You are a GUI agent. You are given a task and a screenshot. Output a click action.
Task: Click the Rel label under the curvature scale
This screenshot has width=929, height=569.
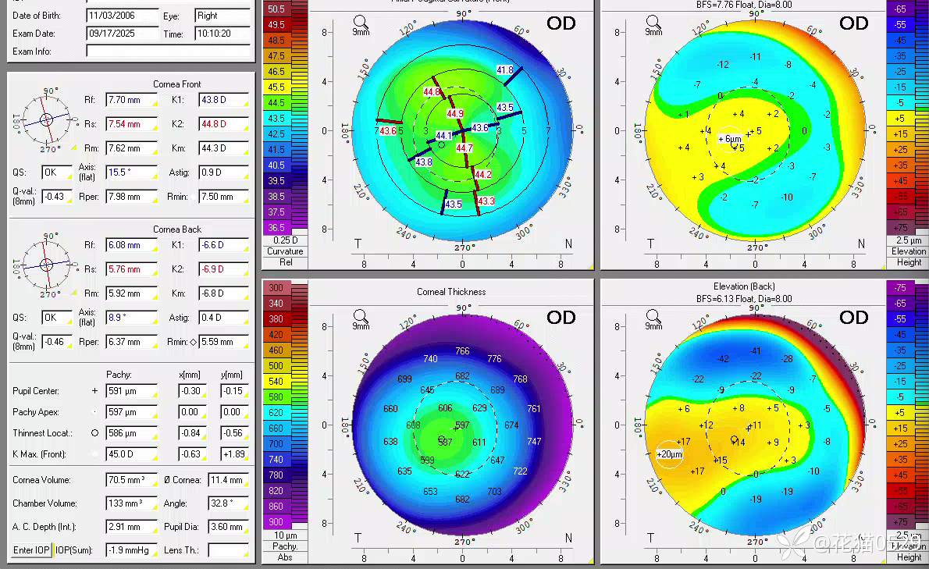(x=285, y=262)
